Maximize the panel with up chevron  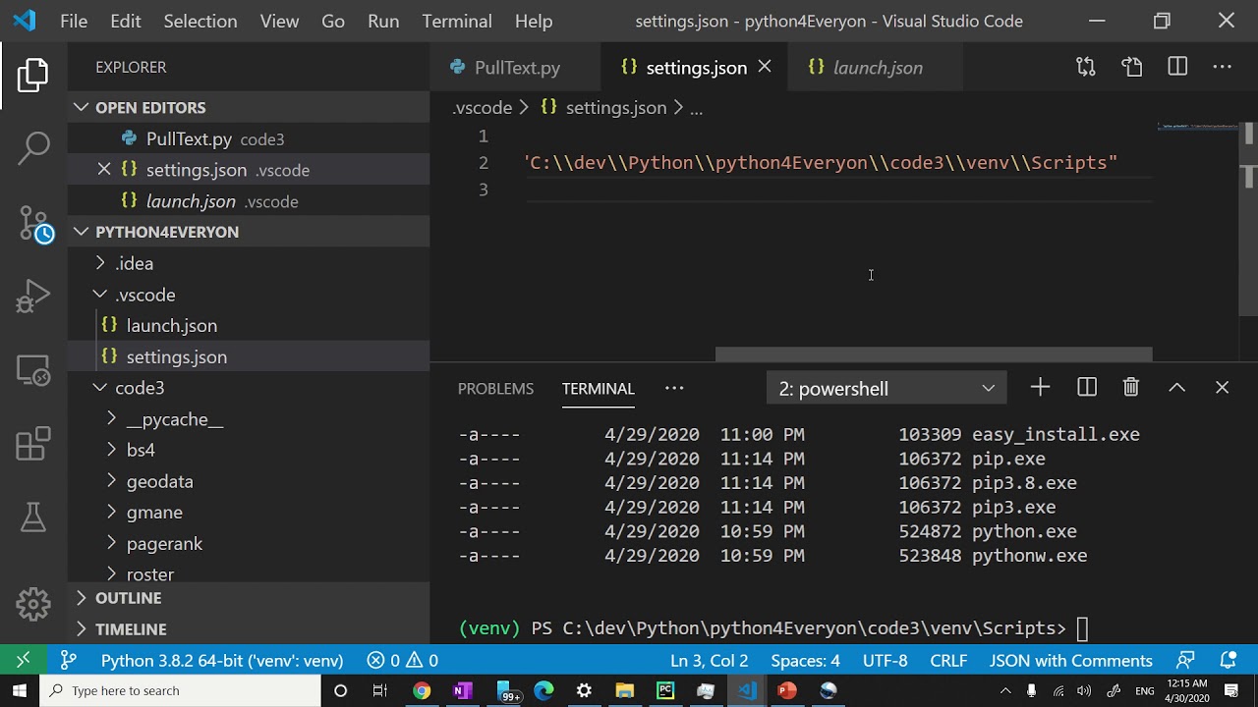(1176, 388)
